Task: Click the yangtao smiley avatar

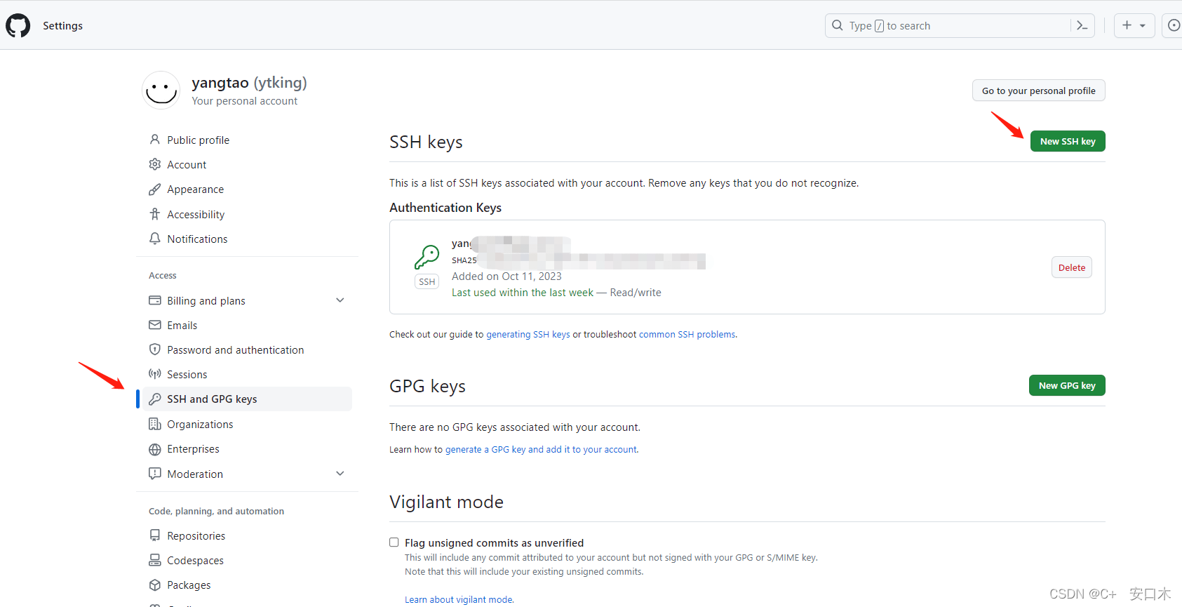Action: point(161,91)
